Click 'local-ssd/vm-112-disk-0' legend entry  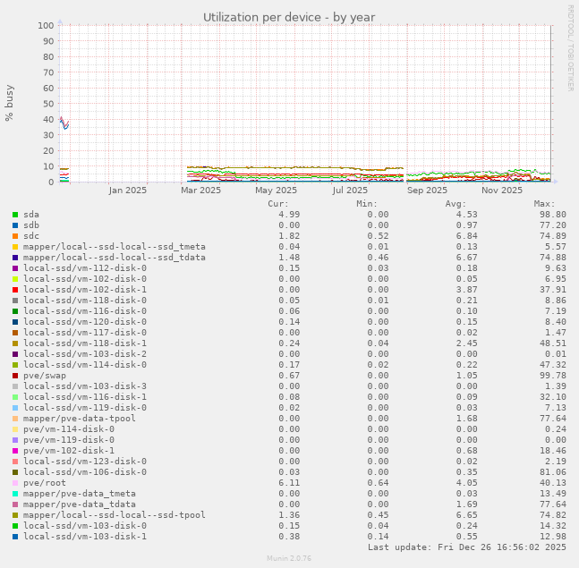pos(85,268)
